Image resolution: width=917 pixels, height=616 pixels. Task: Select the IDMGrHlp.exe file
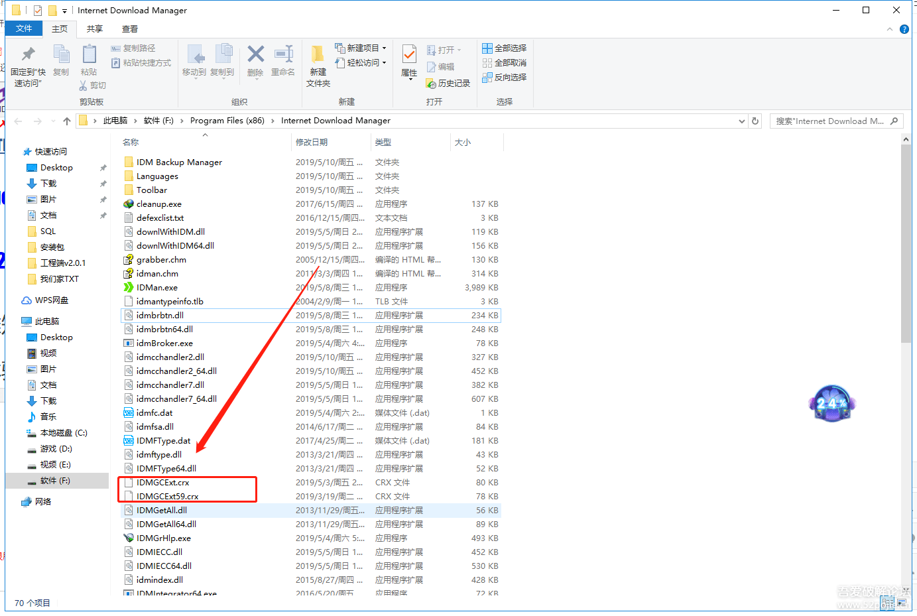pos(164,538)
